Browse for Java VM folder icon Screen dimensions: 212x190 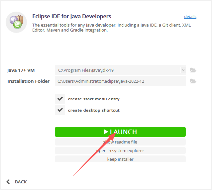click(193, 70)
